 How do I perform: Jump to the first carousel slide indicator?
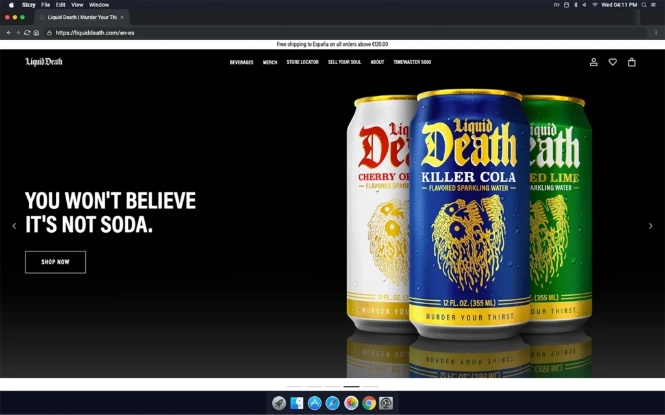tap(294, 386)
